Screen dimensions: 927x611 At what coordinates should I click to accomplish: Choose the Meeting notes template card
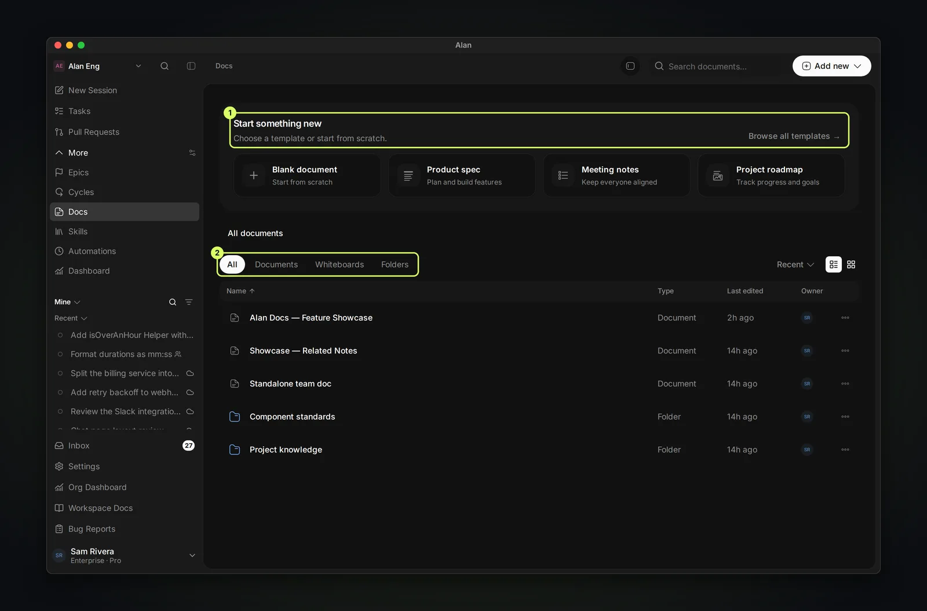(616, 175)
